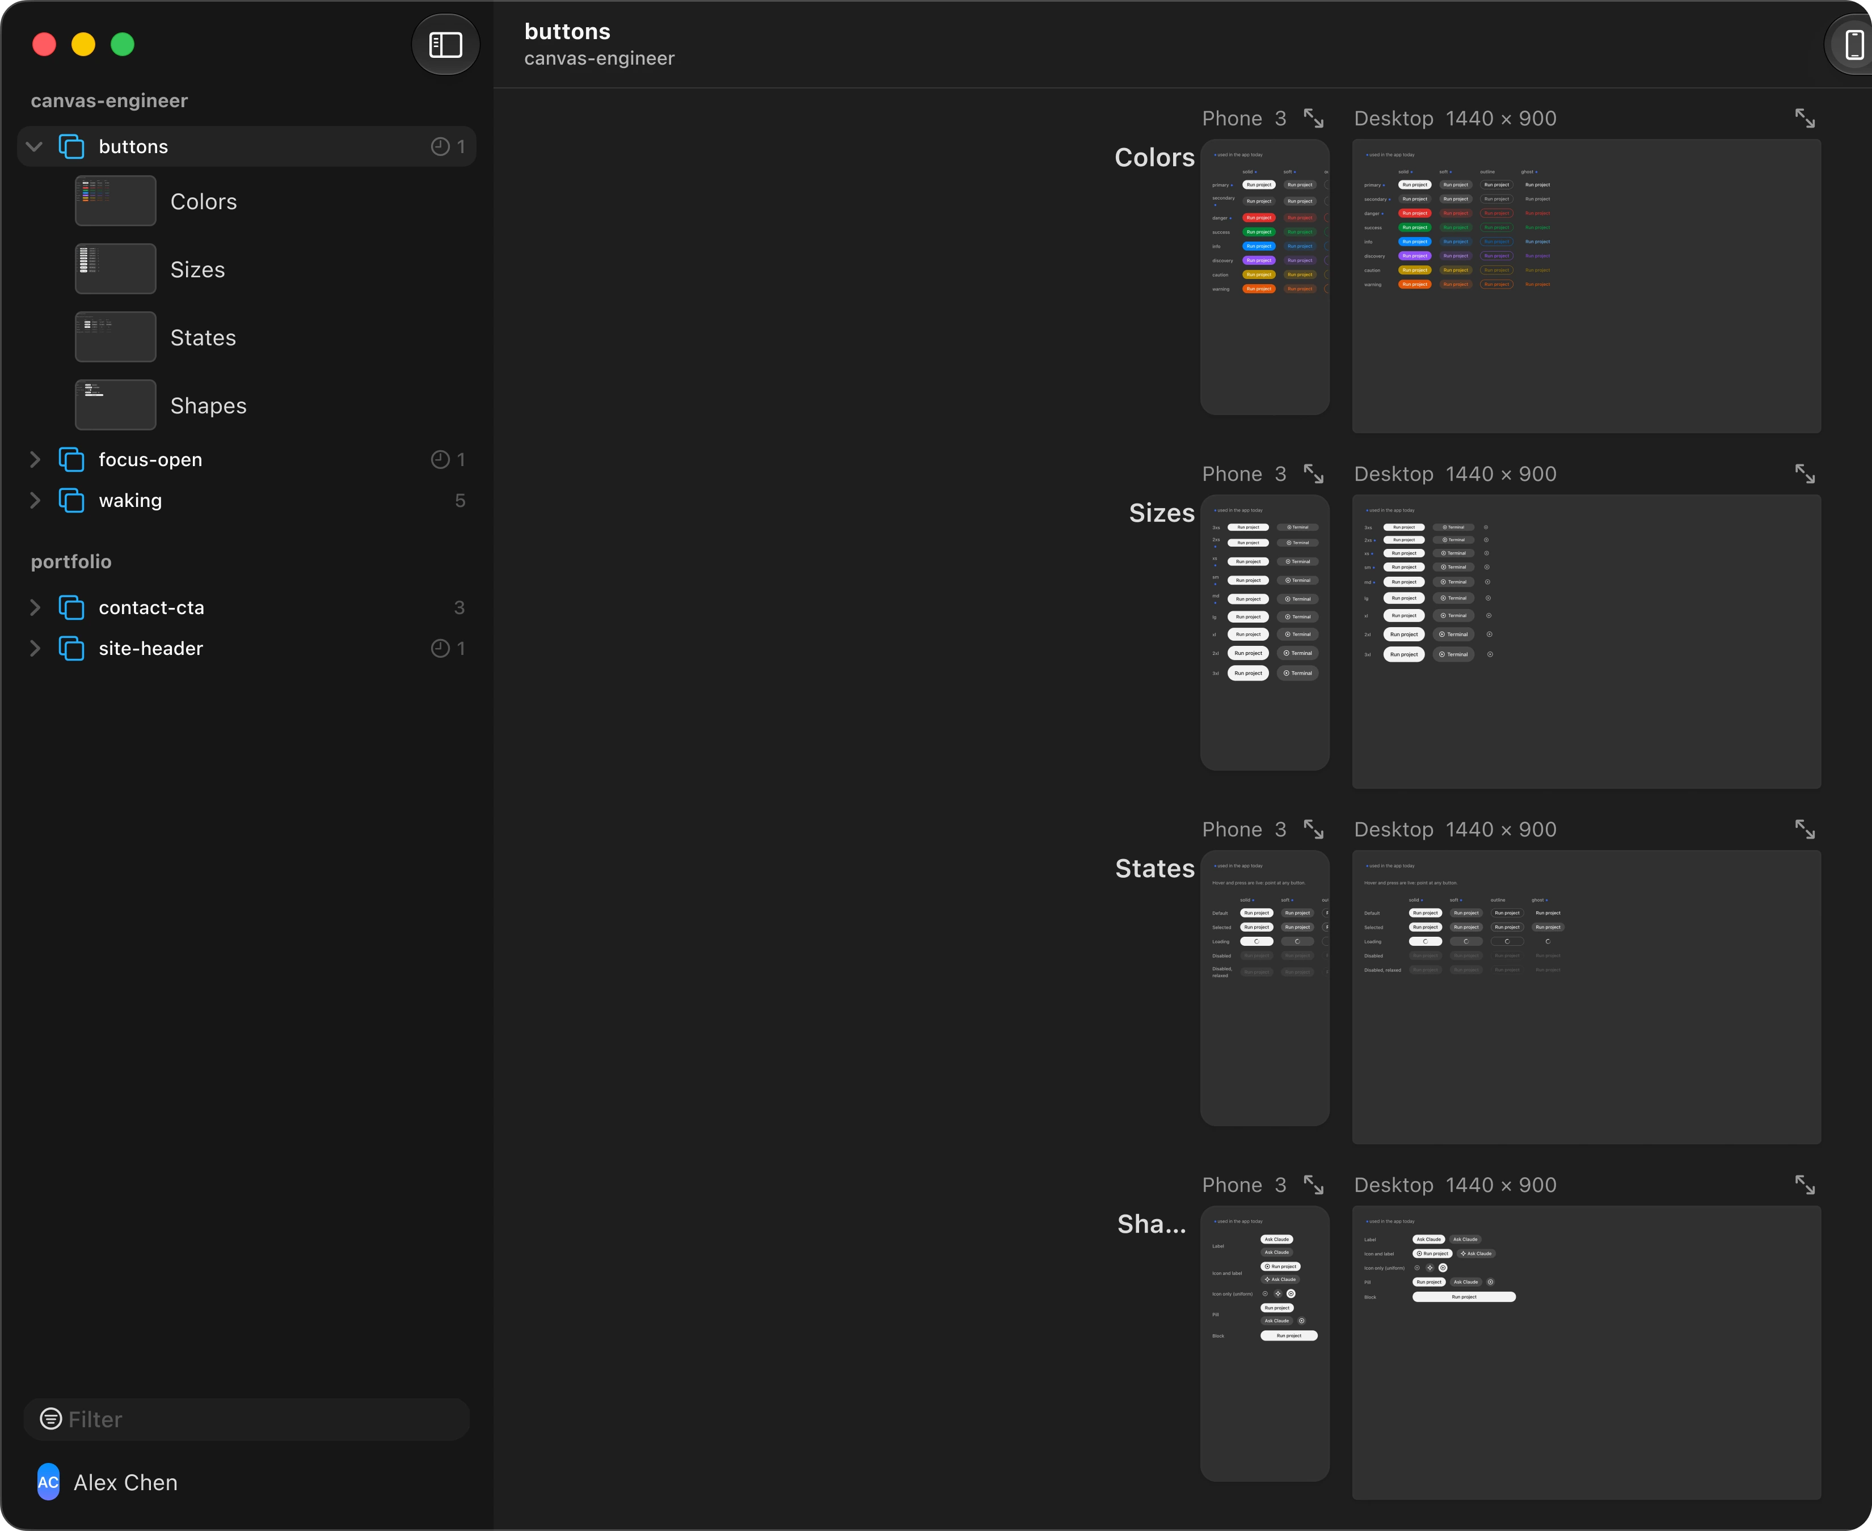Open the Shapes Phone preview thumbnail
The image size is (1872, 1531).
click(x=1264, y=1343)
